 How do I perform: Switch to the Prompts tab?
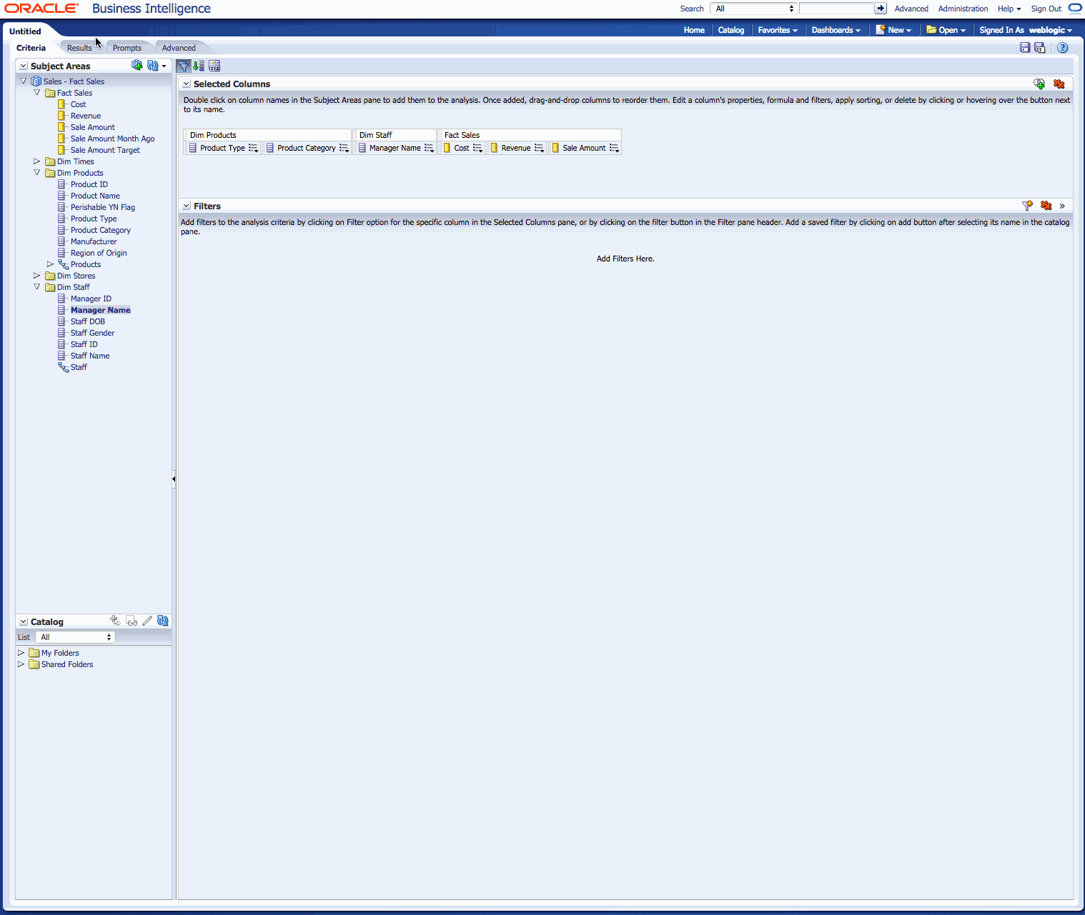click(x=127, y=48)
